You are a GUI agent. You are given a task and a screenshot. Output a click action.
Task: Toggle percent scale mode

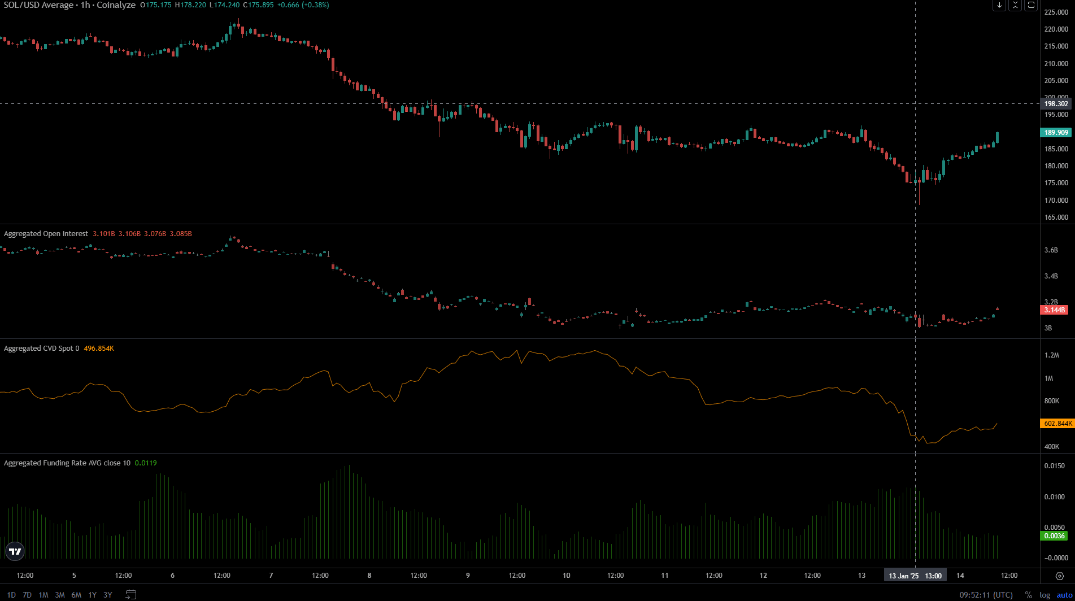1028,595
